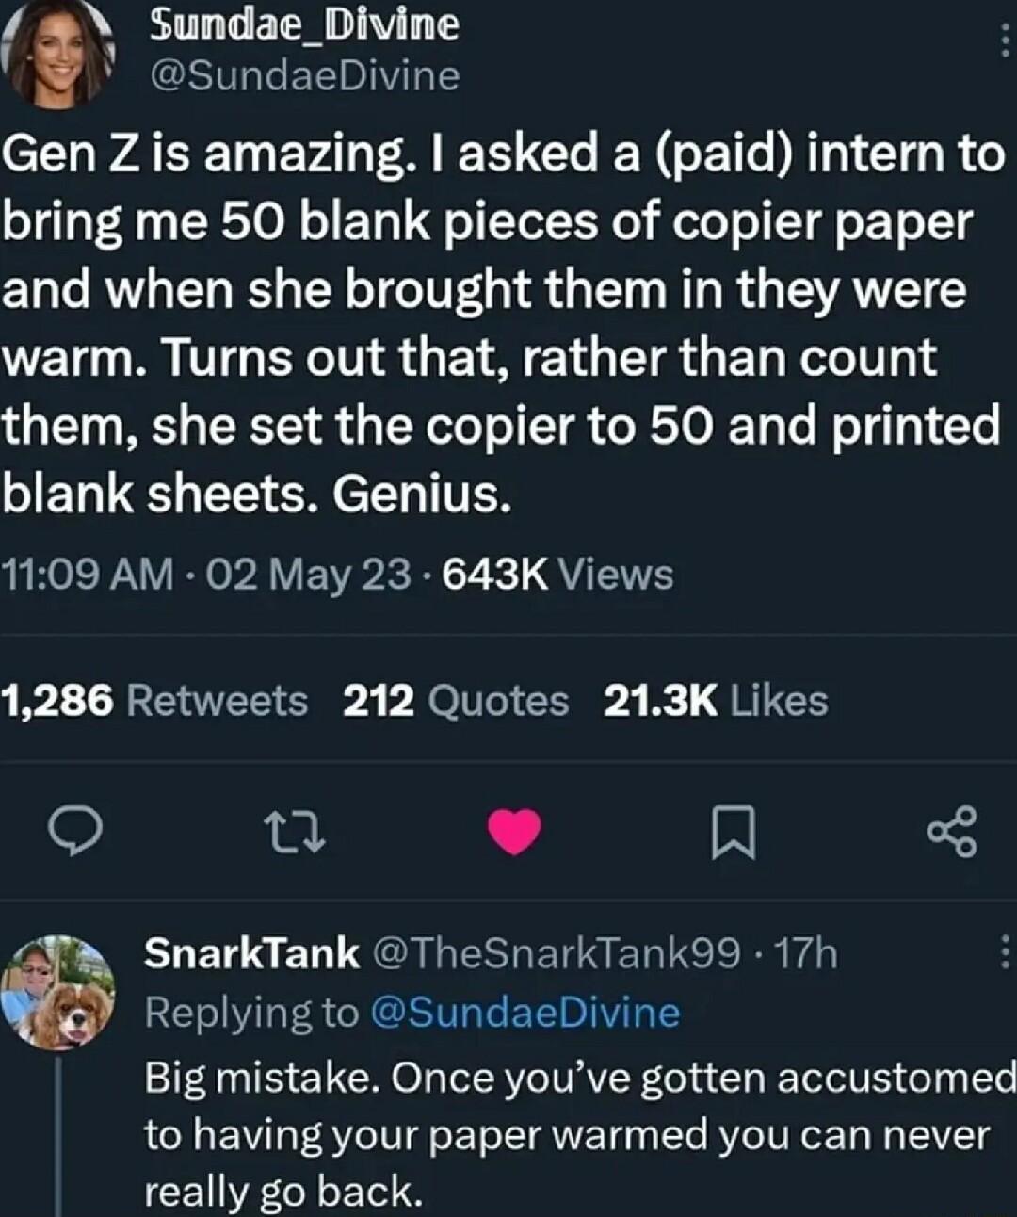Open the share icon for this tweet
This screenshot has width=1017, height=1217.
(952, 832)
